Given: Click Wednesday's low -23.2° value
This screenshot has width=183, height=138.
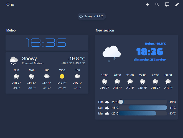Looking at the screenshot, I should pyautogui.click(x=62, y=88).
